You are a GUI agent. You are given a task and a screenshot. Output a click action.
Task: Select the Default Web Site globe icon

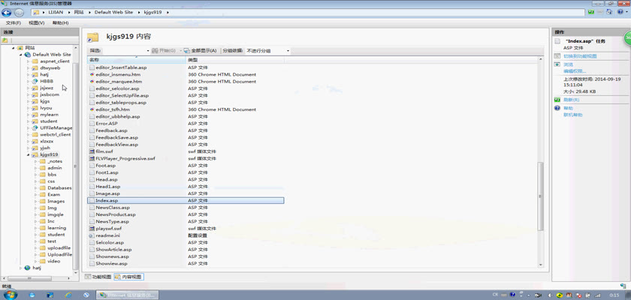tap(28, 55)
